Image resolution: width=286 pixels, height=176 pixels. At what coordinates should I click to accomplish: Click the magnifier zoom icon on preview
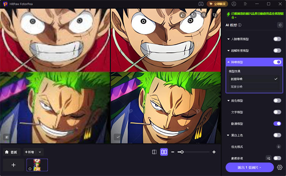tap(204, 15)
